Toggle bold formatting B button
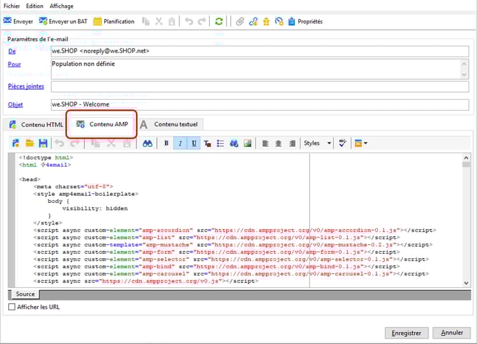The width and height of the screenshot is (477, 344). coord(167,143)
